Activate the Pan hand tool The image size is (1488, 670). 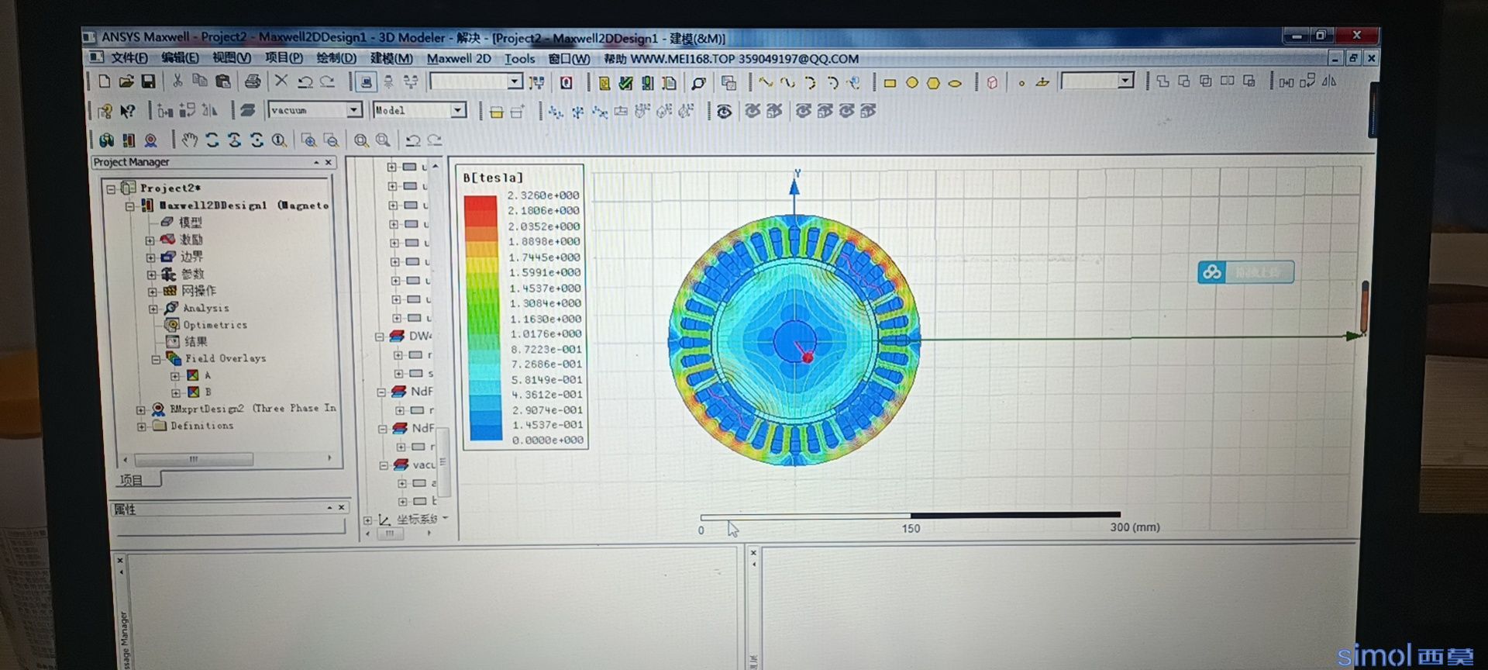(x=190, y=140)
